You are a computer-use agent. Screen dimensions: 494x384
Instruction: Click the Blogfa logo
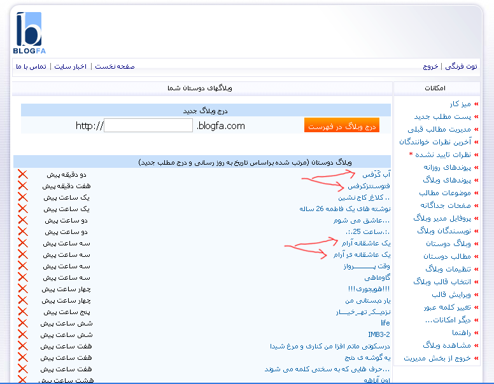click(x=27, y=33)
